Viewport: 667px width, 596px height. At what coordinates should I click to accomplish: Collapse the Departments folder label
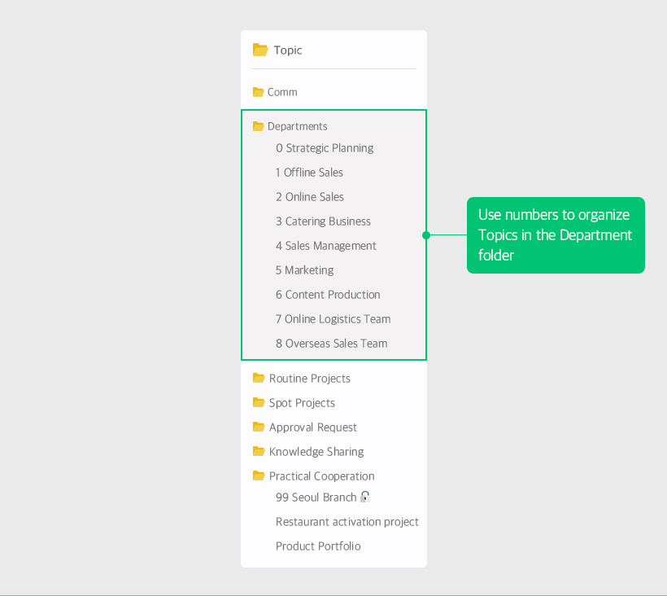(298, 126)
